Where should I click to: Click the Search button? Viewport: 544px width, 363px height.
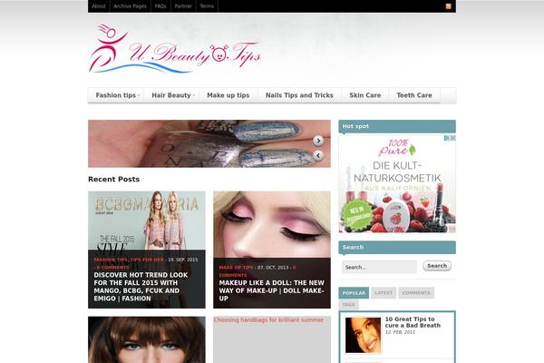tap(437, 266)
